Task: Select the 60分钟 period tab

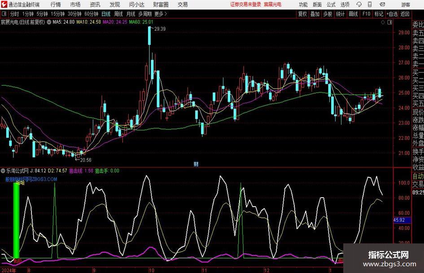Action: click(91, 14)
